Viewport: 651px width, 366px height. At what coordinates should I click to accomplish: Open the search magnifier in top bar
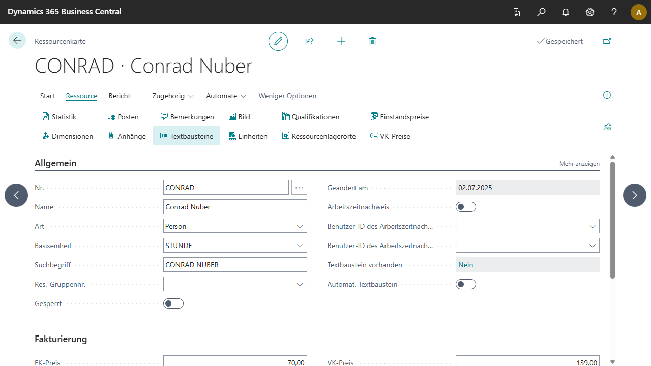541,12
